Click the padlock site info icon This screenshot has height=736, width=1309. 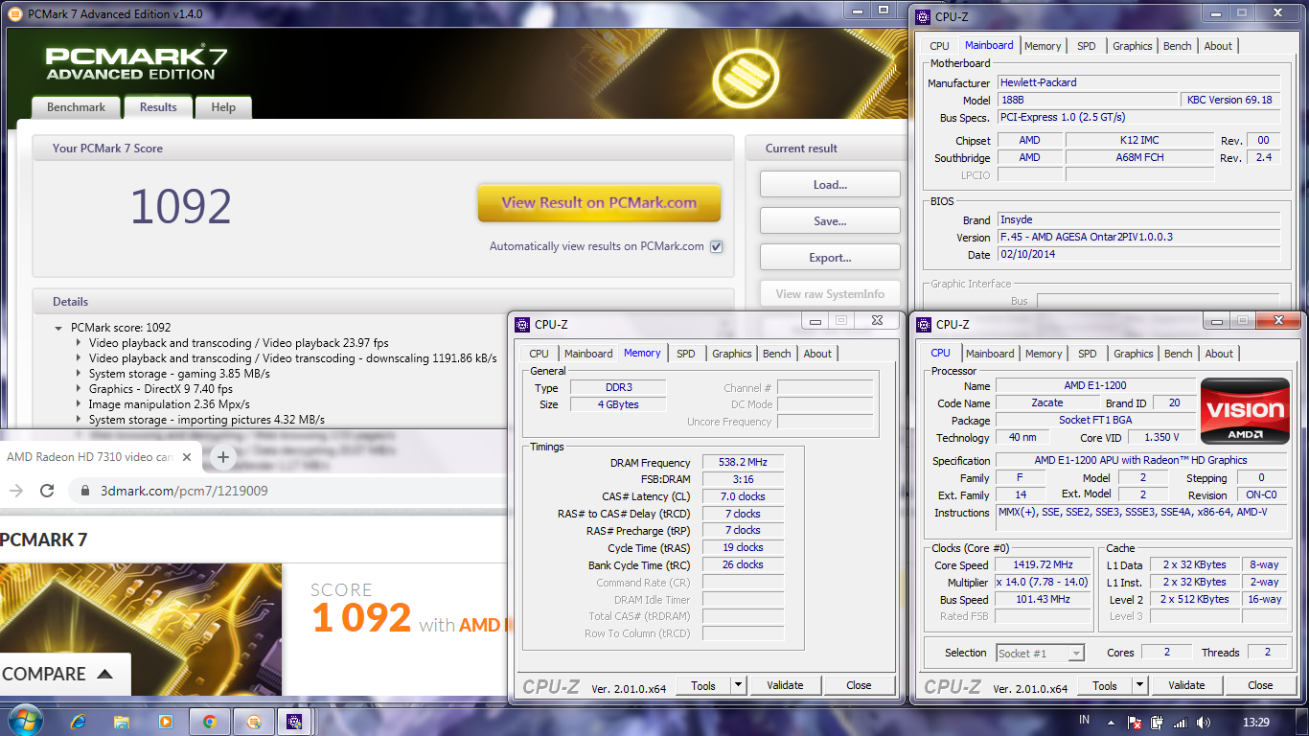point(85,491)
